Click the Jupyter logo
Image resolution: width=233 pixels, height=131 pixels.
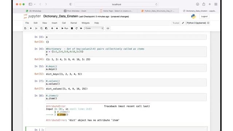pyautogui.click(x=32, y=16)
